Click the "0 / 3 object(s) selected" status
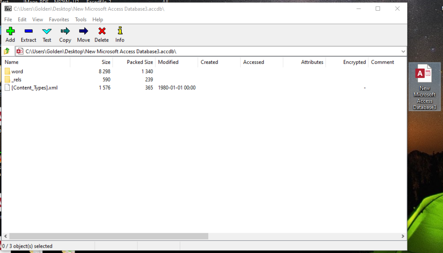The height and width of the screenshot is (253, 443). tap(27, 246)
